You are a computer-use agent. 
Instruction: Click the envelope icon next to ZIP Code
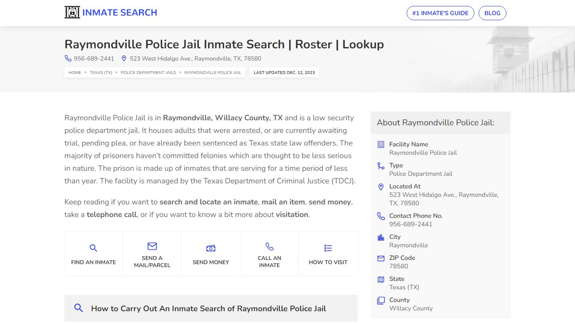click(x=381, y=258)
